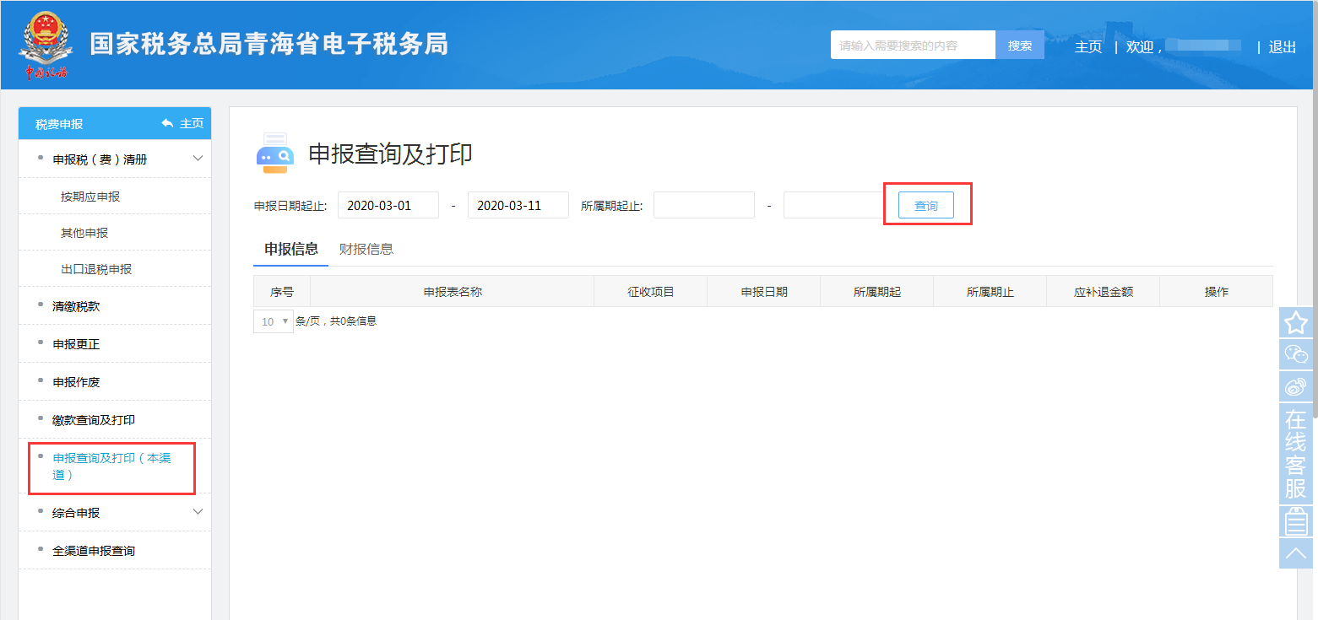Switch to the 申报信息 tab
Image resolution: width=1318 pixels, height=620 pixels.
click(291, 249)
